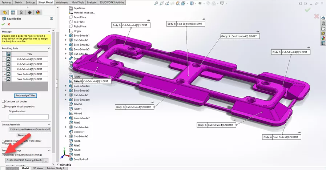
Task: Click the Hide/Show Items eye icon
Action: pyautogui.click(x=200, y=3)
